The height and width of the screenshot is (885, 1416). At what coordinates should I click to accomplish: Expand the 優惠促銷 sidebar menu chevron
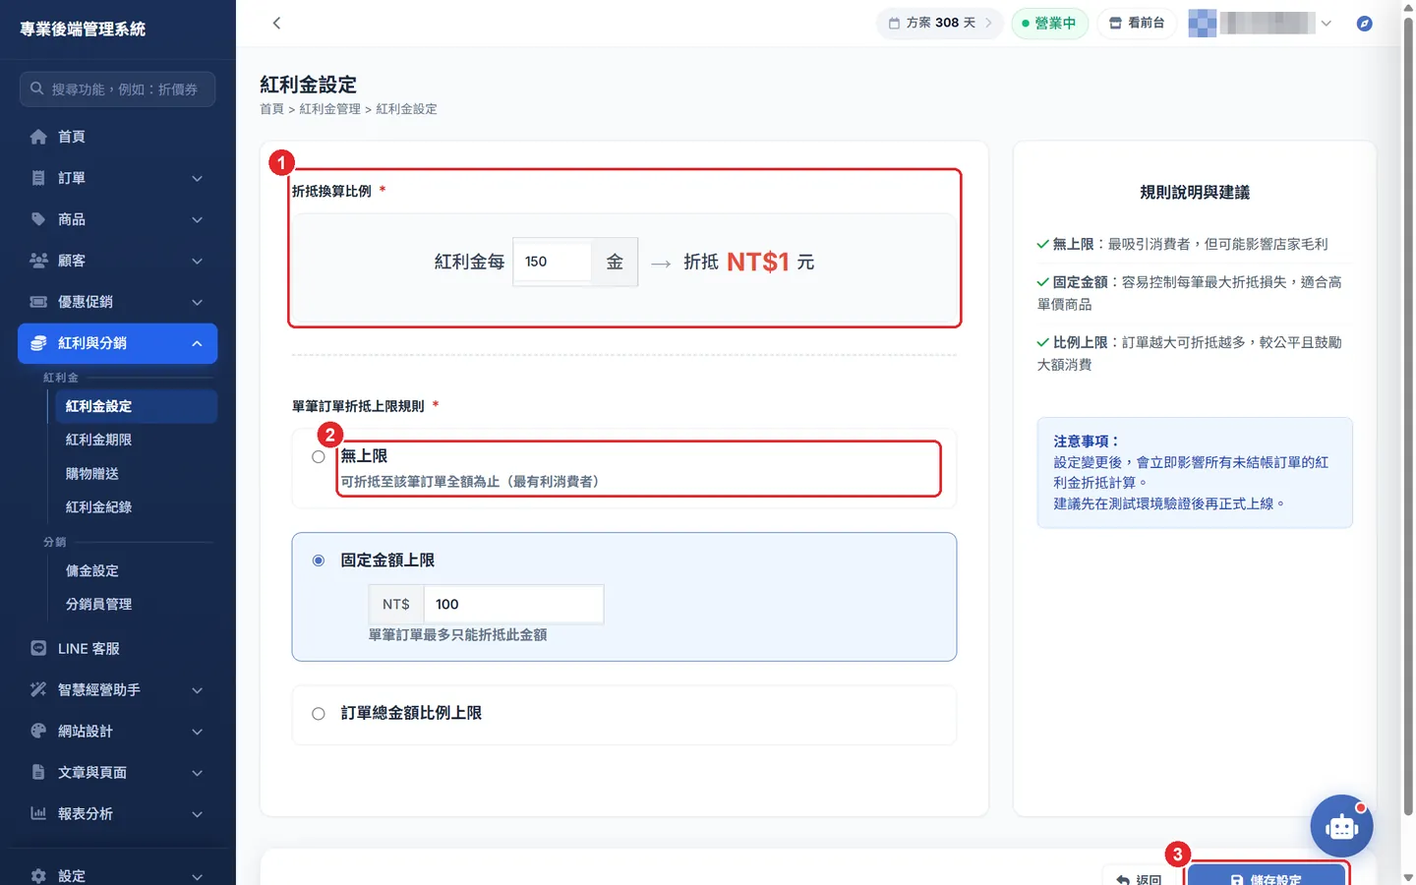[x=197, y=302]
